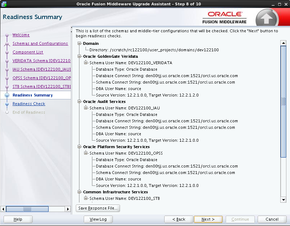
Task: Select DBA User Name row under IAU
Action: tap(118, 134)
